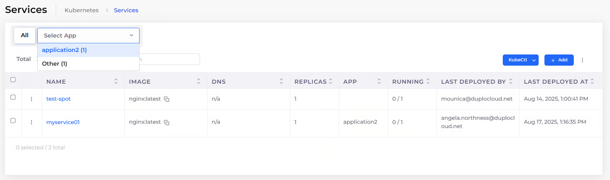
Task: Check the myservice01 row checkbox
Action: pos(13,120)
